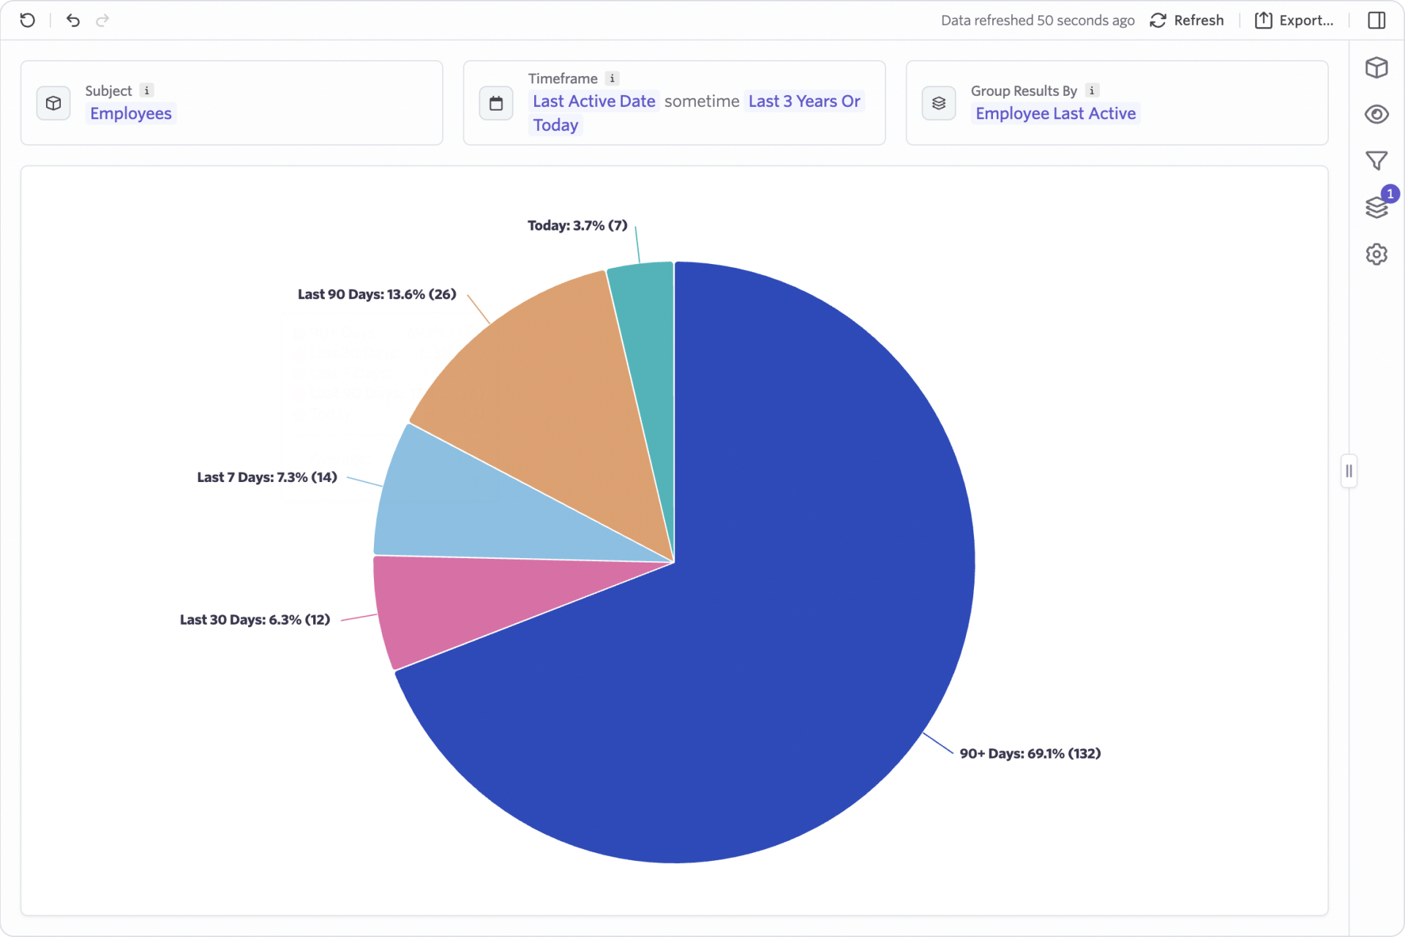1405x937 pixels.
Task: Click the Timeframe info tooltip icon
Action: coord(612,78)
